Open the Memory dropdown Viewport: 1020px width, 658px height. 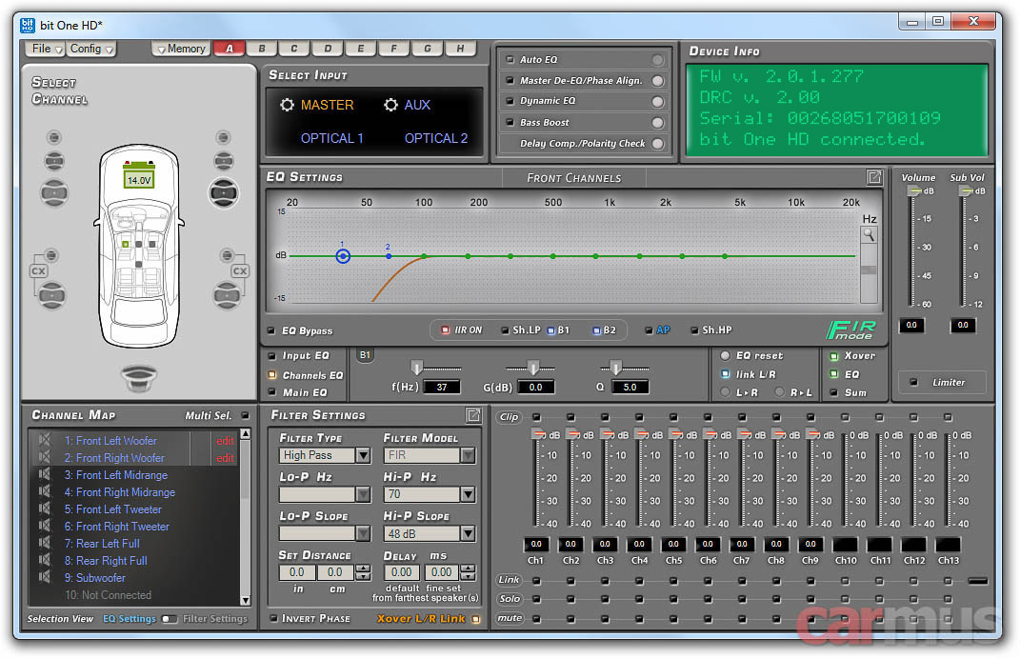click(181, 49)
